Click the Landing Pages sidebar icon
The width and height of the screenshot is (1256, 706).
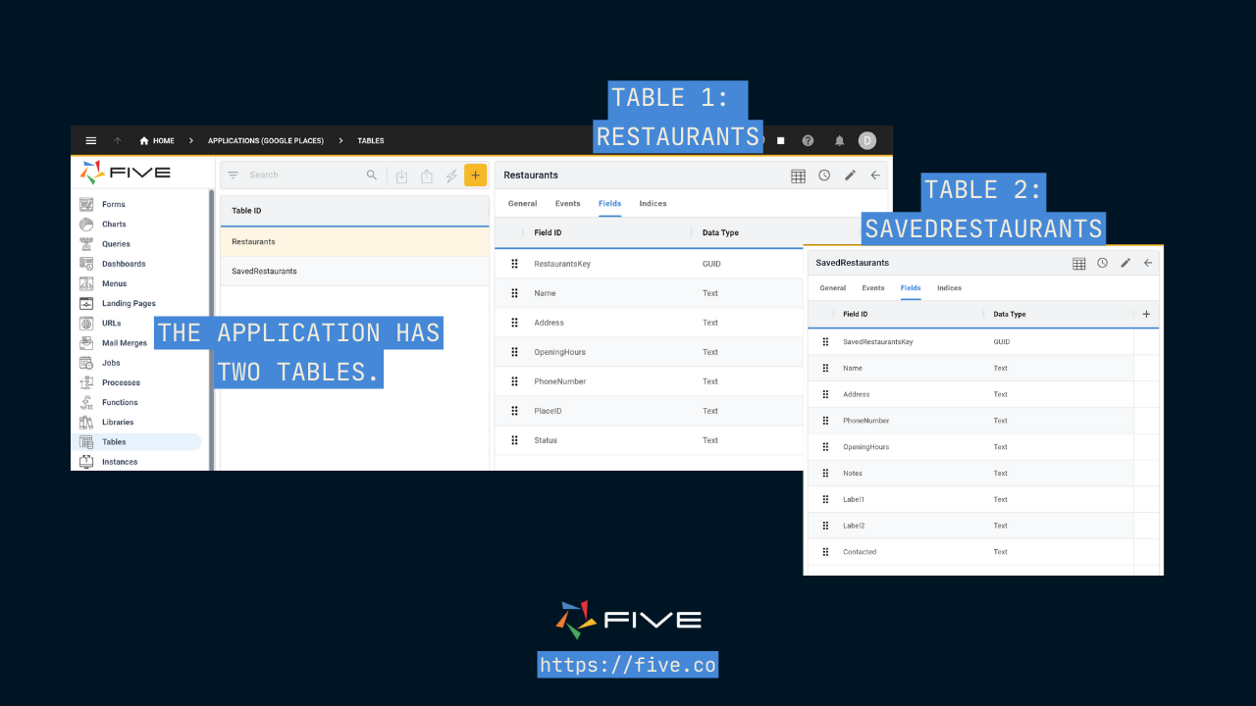pyautogui.click(x=86, y=303)
